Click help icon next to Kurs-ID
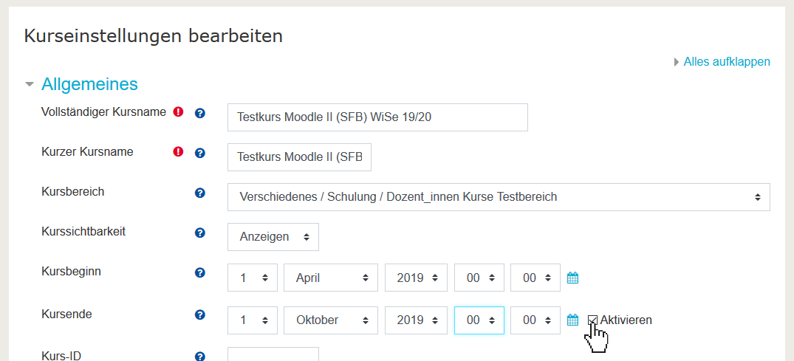The image size is (794, 361). 199,357
